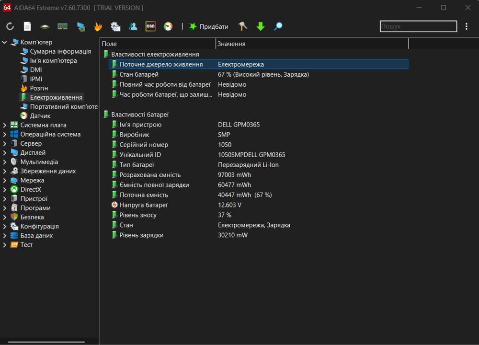Open Портативний комп'ютер tree item
This screenshot has height=345, width=479.
[59, 106]
